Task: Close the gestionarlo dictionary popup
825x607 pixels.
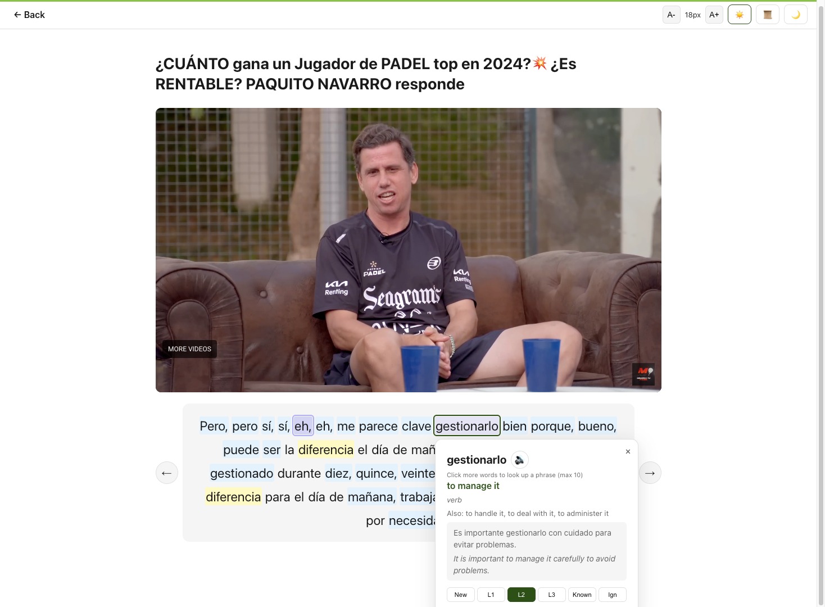Action: point(628,451)
